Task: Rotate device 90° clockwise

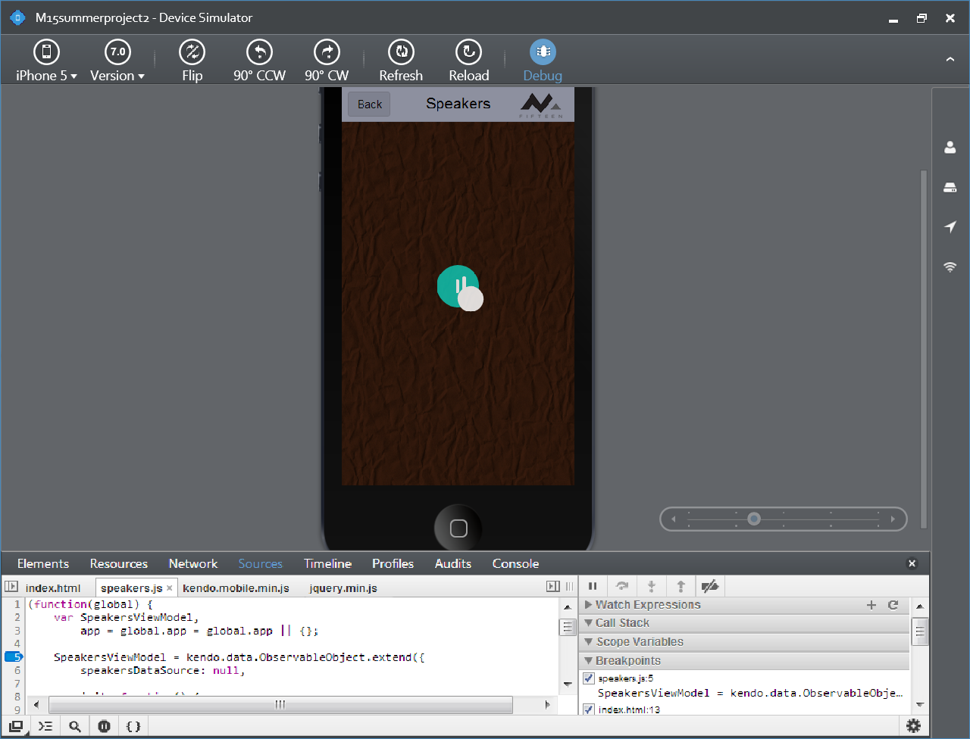Action: [x=327, y=61]
